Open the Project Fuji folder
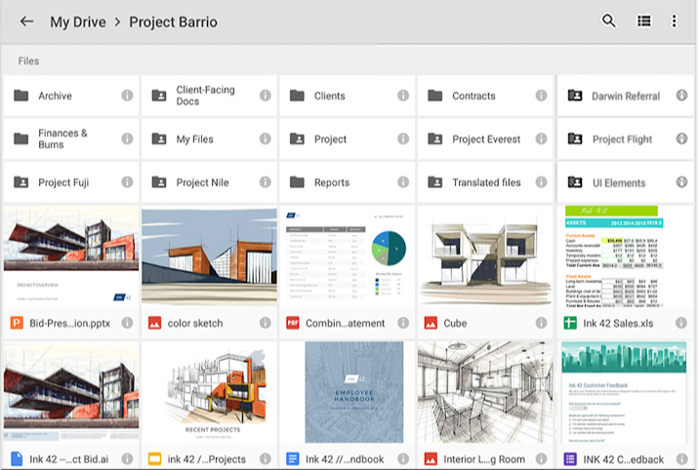Image resolution: width=699 pixels, height=470 pixels. click(x=71, y=182)
